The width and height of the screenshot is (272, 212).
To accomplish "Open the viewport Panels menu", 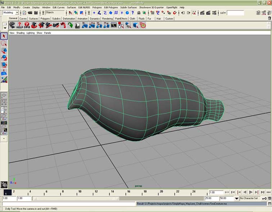I will (x=47, y=33).
